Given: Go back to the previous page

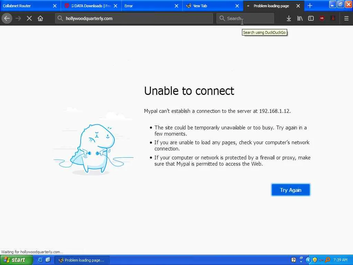Looking at the screenshot, I should coord(7,19).
